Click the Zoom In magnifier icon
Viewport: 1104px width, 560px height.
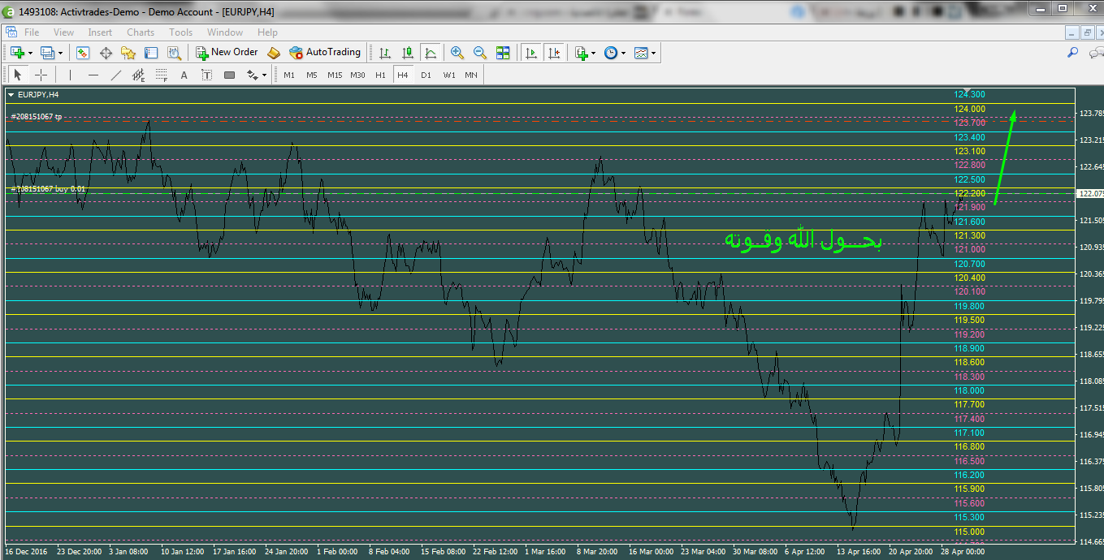[457, 53]
